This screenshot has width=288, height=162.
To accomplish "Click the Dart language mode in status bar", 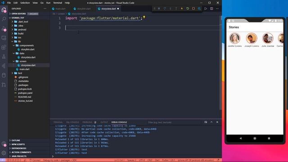I will tap(157, 160).
